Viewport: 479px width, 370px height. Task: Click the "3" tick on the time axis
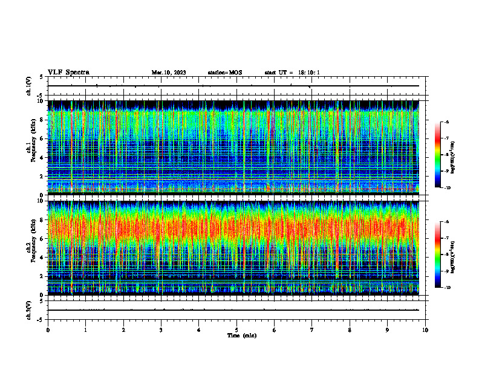[161, 330]
